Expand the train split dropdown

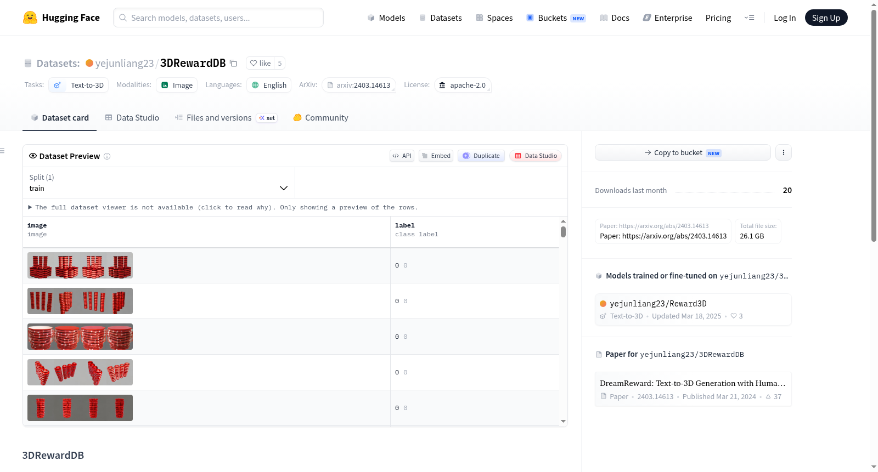pos(159,183)
